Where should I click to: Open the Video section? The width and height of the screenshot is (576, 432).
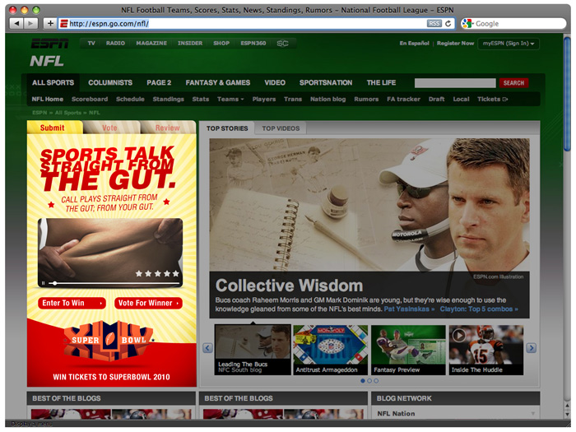[275, 82]
